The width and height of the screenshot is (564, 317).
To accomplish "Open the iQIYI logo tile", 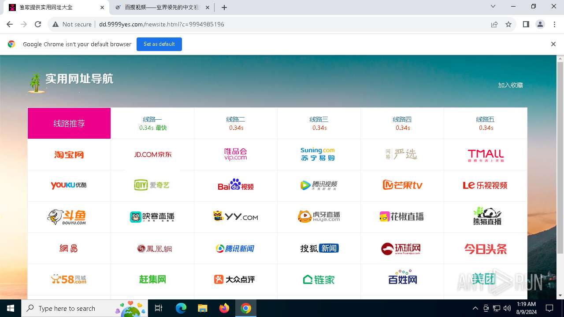I will coord(152,186).
